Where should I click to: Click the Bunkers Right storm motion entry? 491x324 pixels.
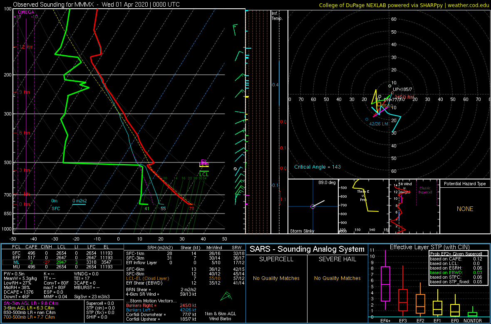pos(161,305)
